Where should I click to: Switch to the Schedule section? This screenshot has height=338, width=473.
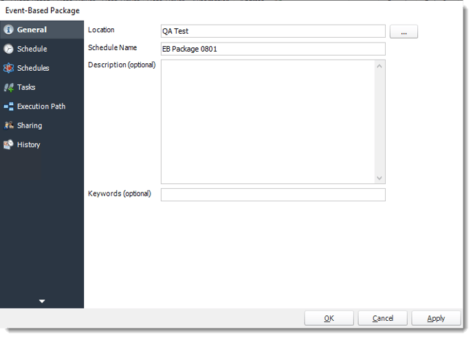pos(42,49)
